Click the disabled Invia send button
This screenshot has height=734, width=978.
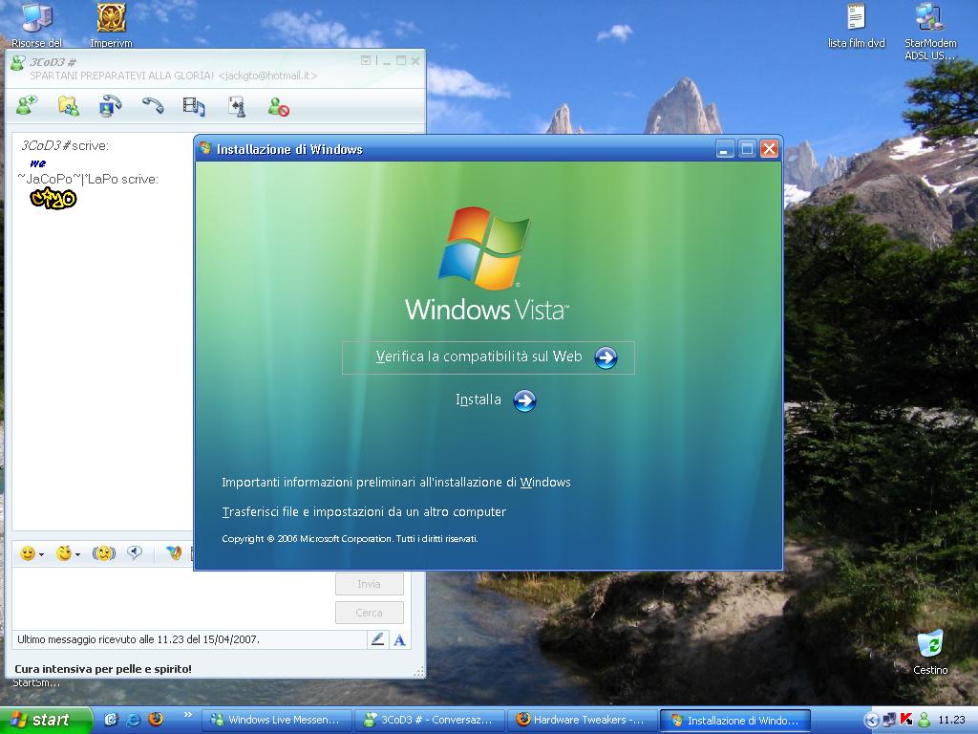pos(370,584)
